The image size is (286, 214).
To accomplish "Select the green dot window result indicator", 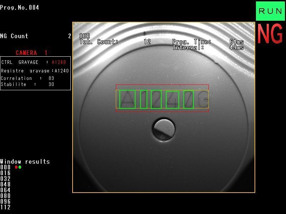I will [x=20, y=167].
